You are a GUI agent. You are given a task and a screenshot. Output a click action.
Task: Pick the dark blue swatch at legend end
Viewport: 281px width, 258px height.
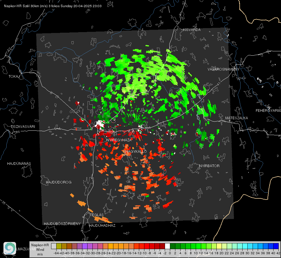click(276, 246)
